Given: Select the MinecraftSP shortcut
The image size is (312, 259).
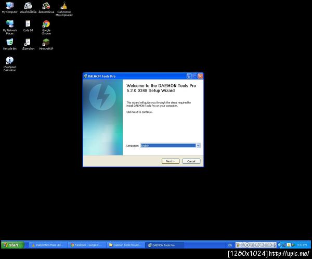Looking at the screenshot, I should tap(46, 44).
